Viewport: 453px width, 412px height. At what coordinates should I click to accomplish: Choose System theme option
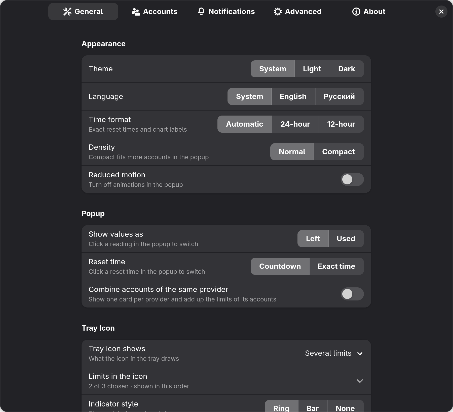coord(273,69)
